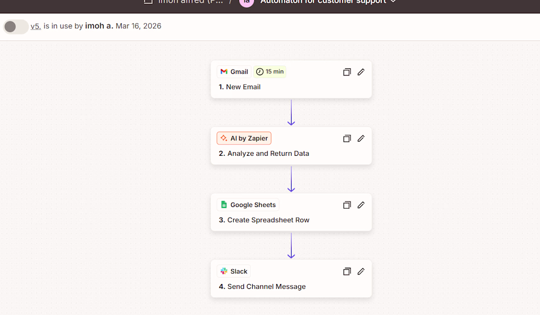Edit the Create Spreadsheet Row step

tap(361, 205)
